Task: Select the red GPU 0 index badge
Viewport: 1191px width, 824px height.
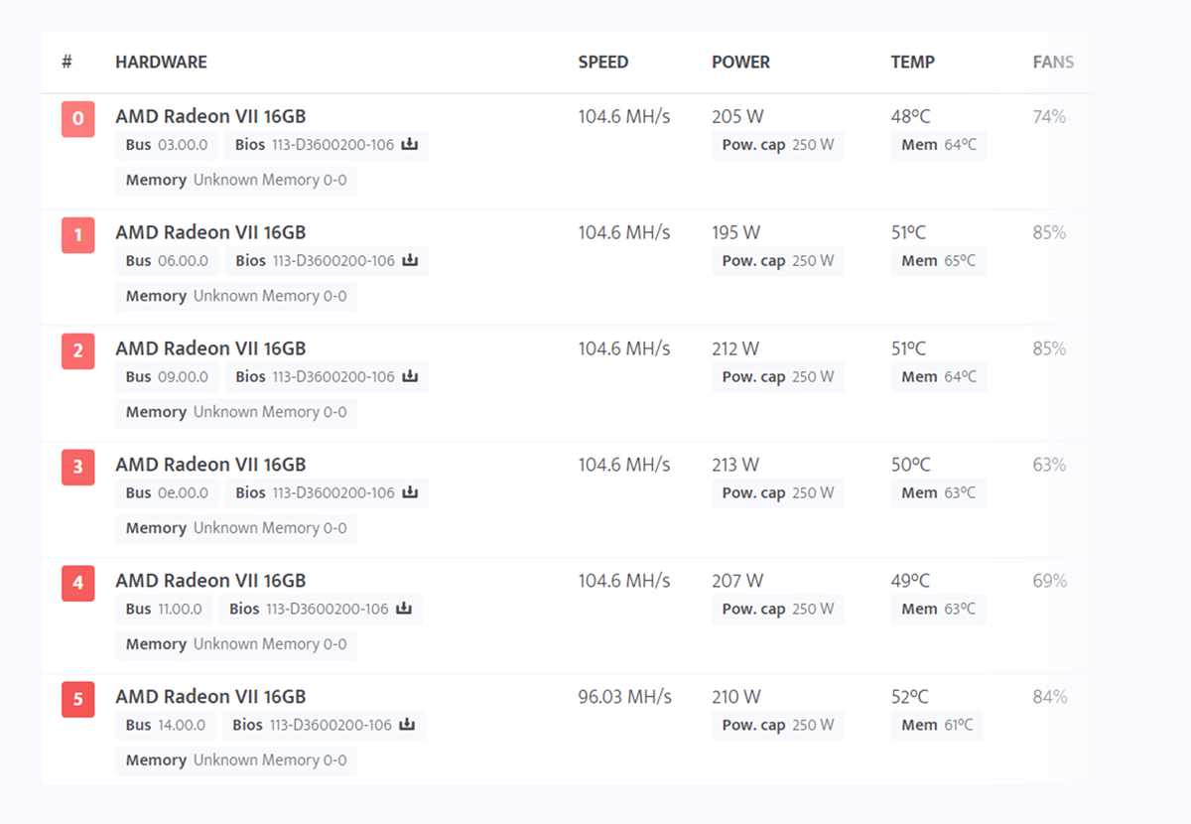Action: click(x=78, y=120)
